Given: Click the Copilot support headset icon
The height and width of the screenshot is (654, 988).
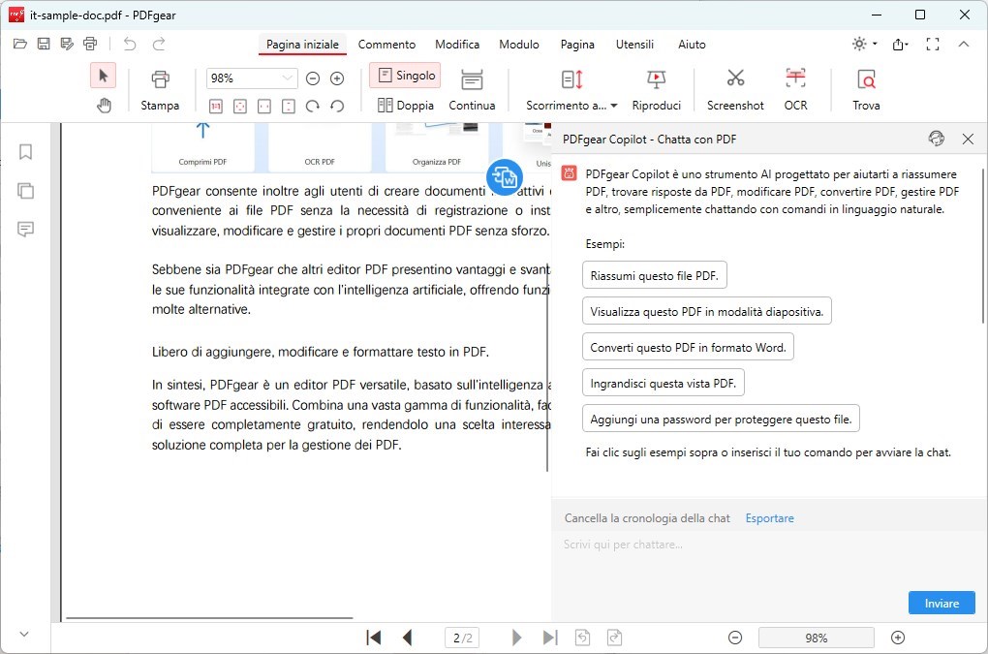Looking at the screenshot, I should tap(937, 139).
